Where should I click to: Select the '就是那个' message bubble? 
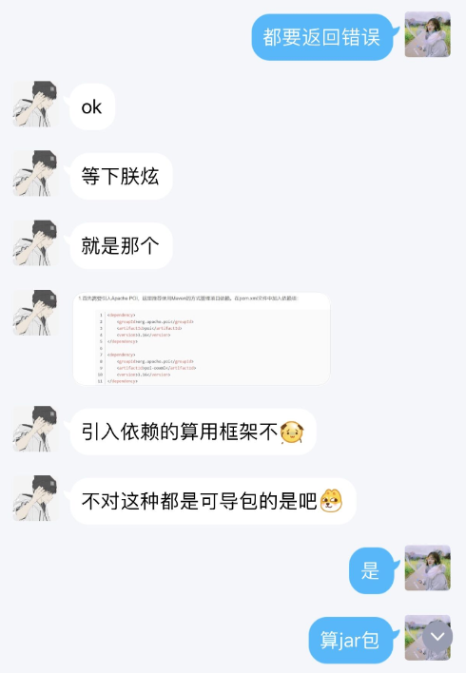click(x=121, y=246)
